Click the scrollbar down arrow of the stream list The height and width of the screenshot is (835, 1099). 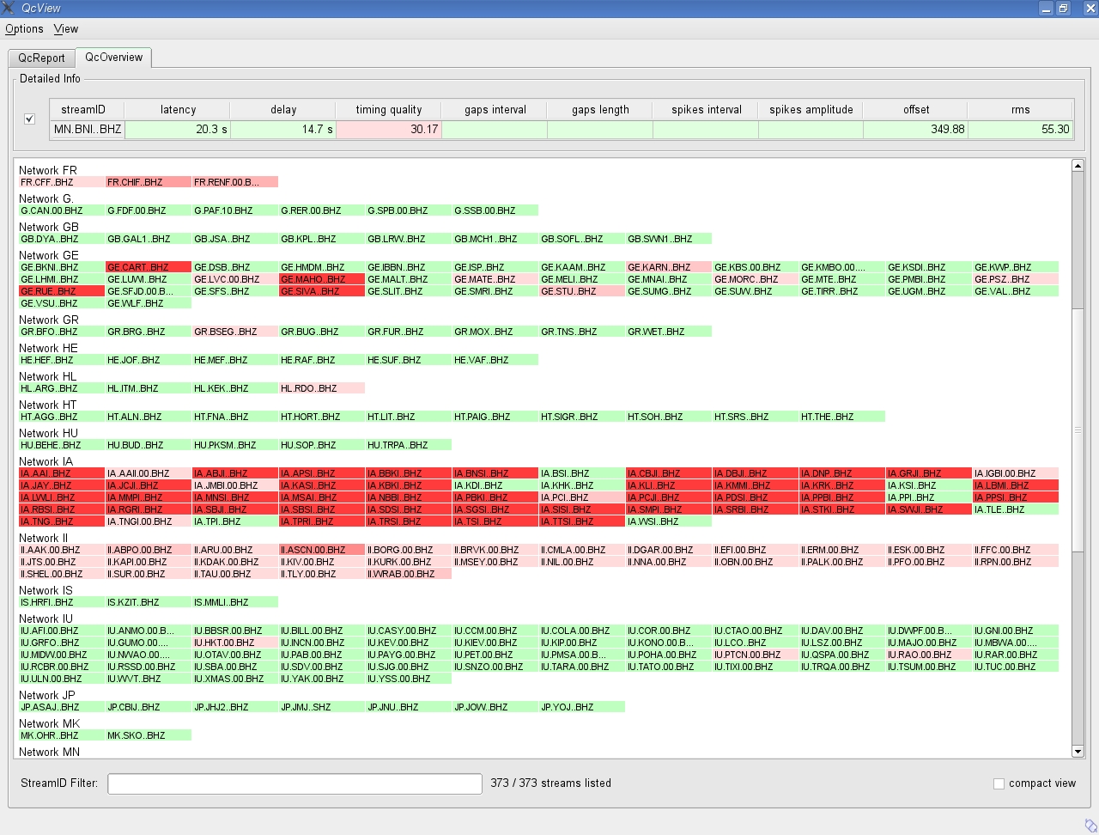coord(1078,751)
